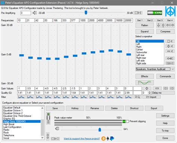Choose Subwoofer in the speaker list

click(142, 52)
